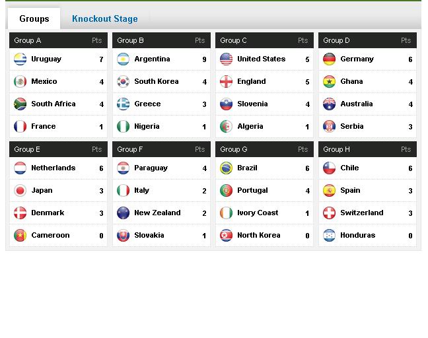The image size is (428, 338).
Task: Click the Group H header bar
Action: pos(367,149)
